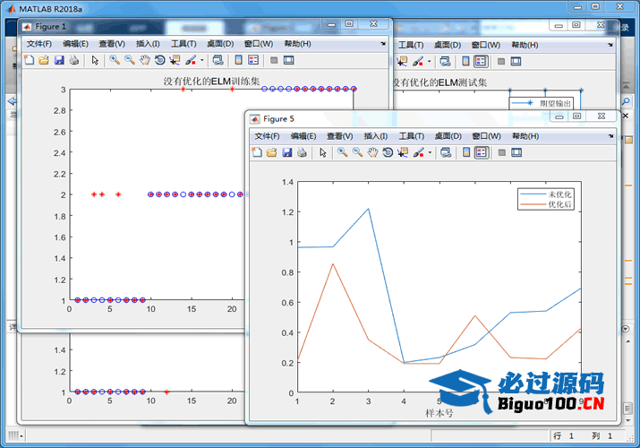Click back arrow at MATLAB left edge
The width and height of the screenshot is (640, 448).
[x=12, y=101]
